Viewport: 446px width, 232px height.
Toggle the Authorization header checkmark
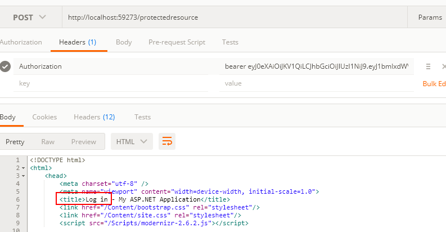pos(5,66)
